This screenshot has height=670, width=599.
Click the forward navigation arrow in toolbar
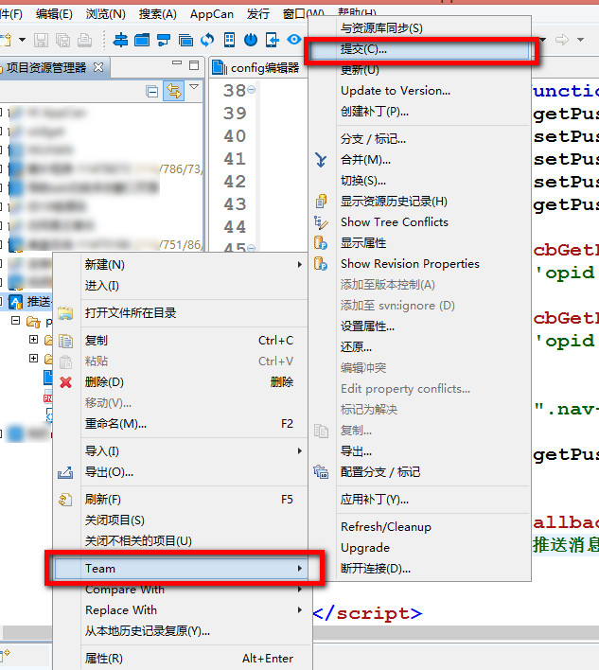point(562,40)
